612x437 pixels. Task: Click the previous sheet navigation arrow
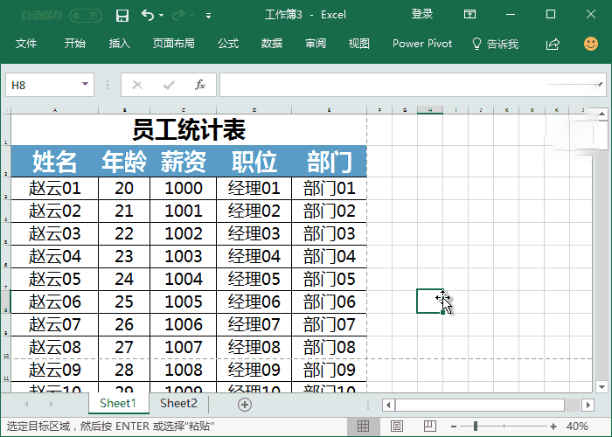(26, 404)
